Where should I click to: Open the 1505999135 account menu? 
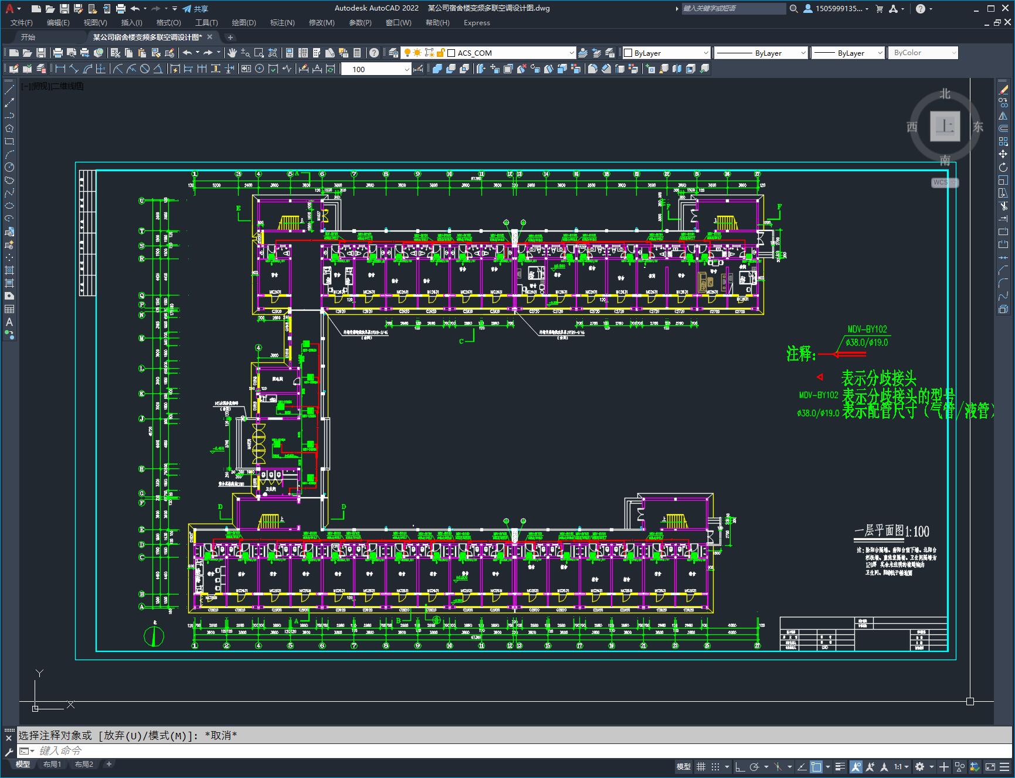point(836,8)
